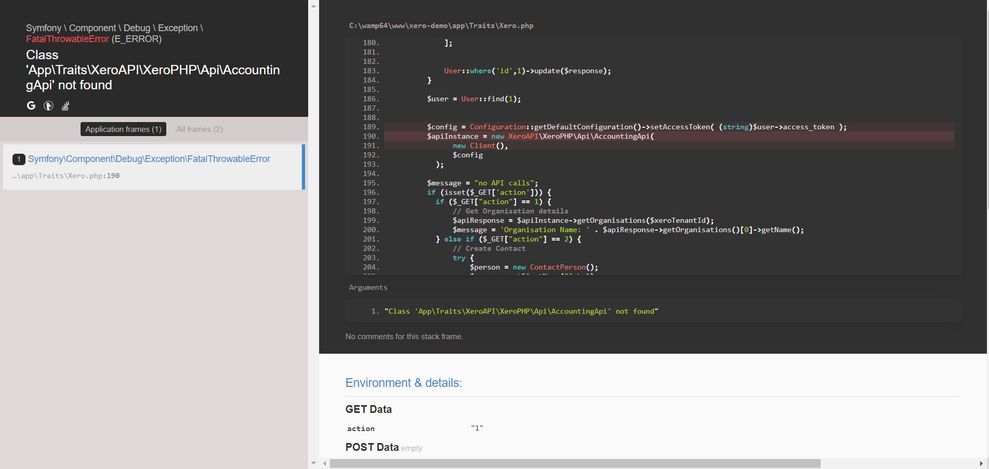Click the left panel scroll-down arrow

click(x=313, y=463)
